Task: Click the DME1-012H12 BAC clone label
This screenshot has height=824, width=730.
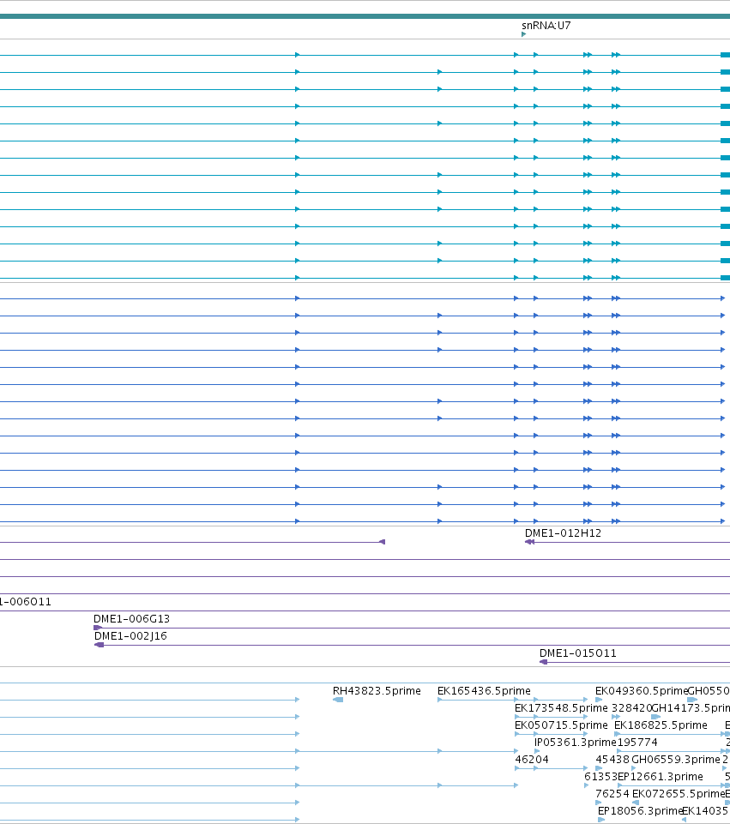Action: click(x=563, y=533)
